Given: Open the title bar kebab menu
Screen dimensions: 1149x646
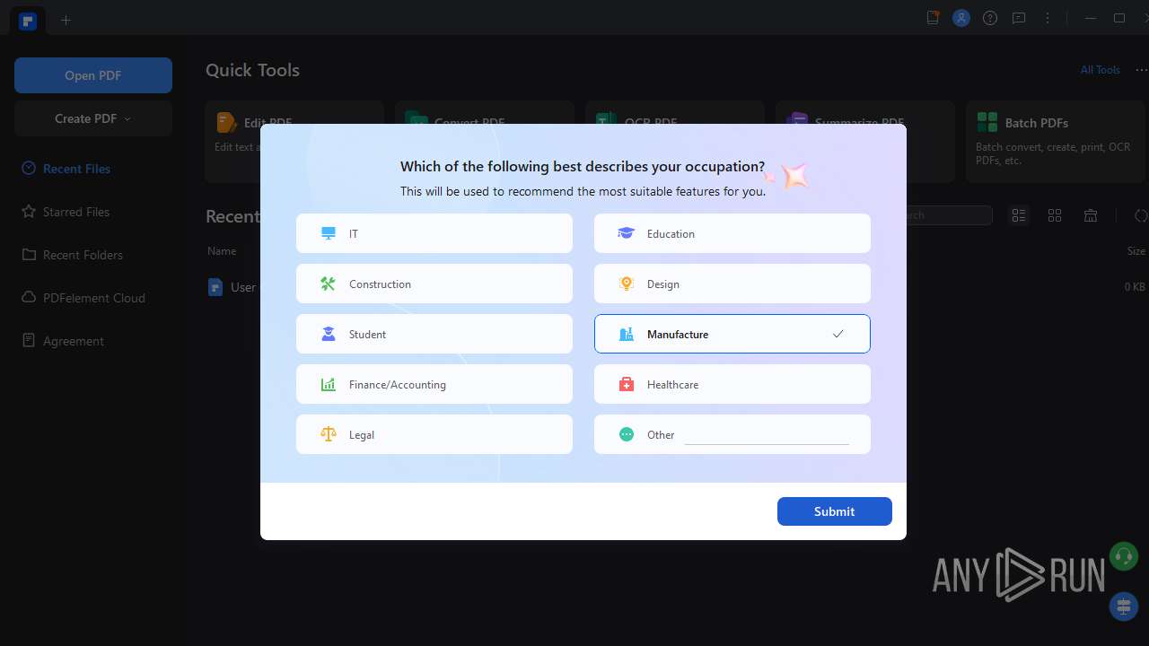Looking at the screenshot, I should (1048, 18).
